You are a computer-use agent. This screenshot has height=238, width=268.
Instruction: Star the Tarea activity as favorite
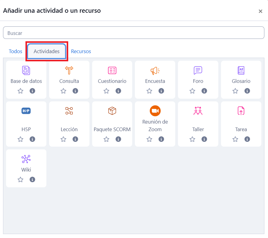coord(235,139)
